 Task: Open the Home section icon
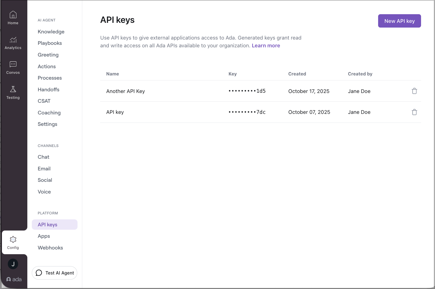13,15
